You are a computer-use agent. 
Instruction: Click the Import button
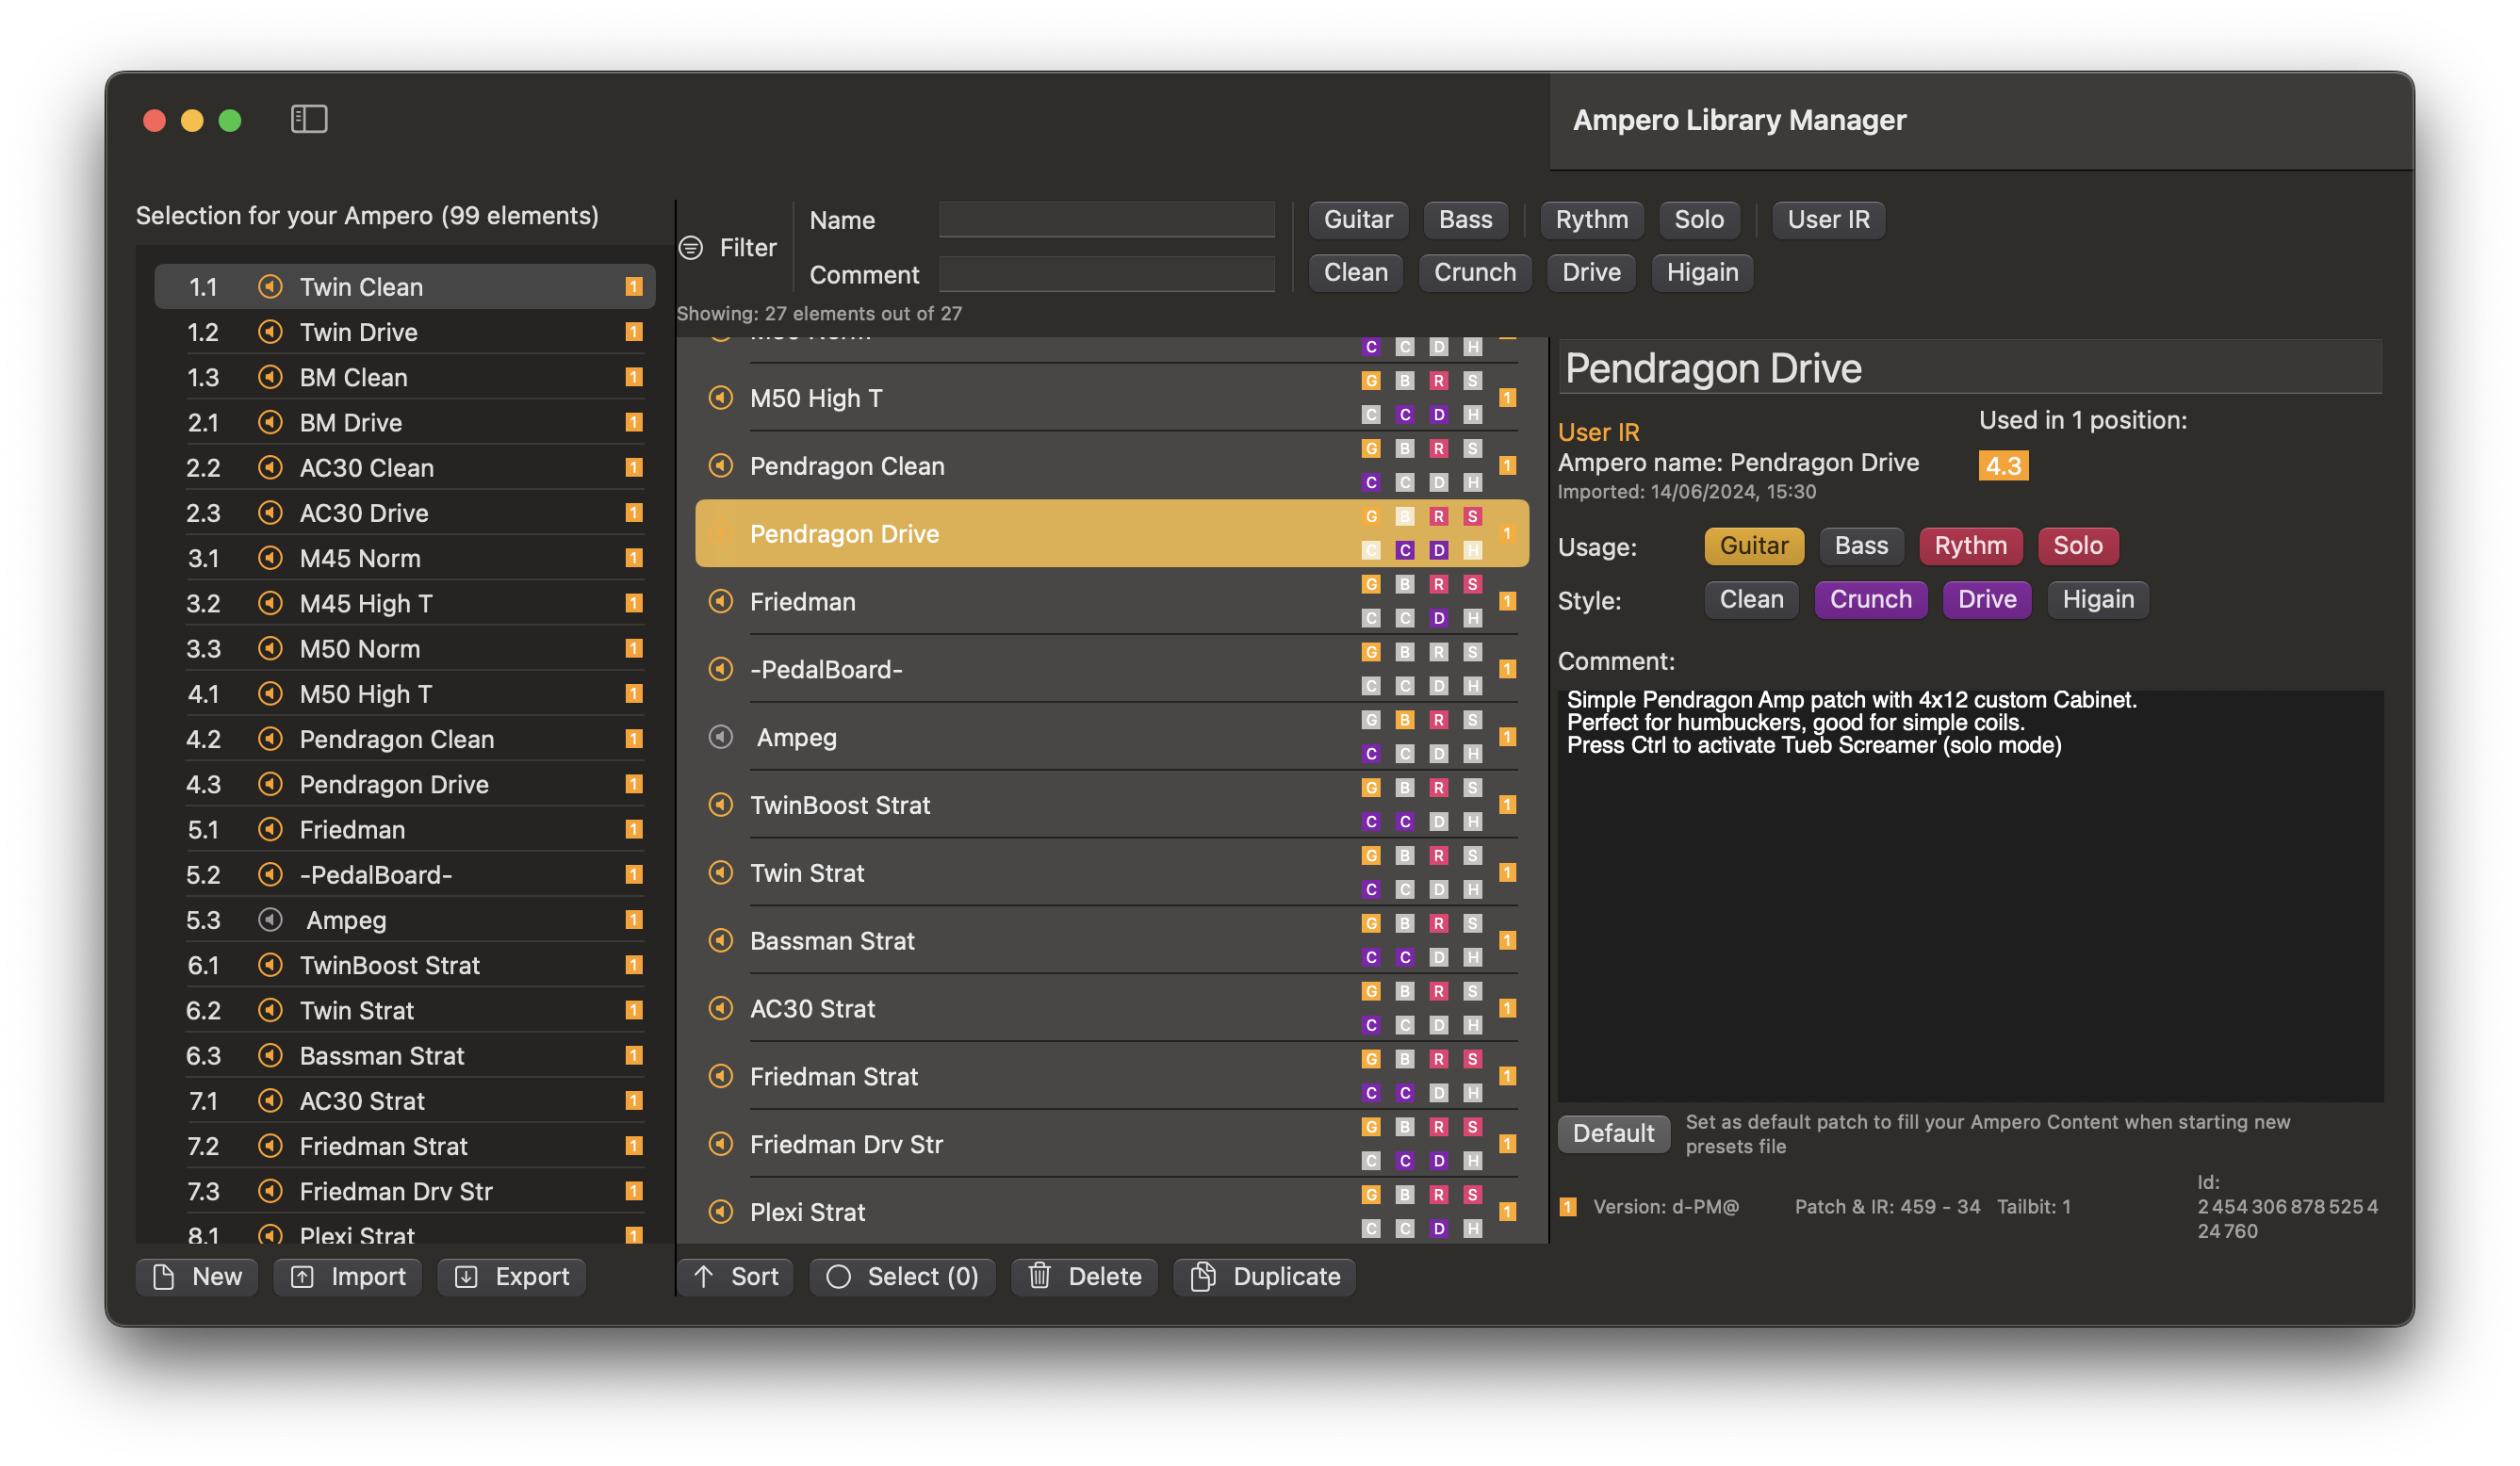[x=348, y=1277]
